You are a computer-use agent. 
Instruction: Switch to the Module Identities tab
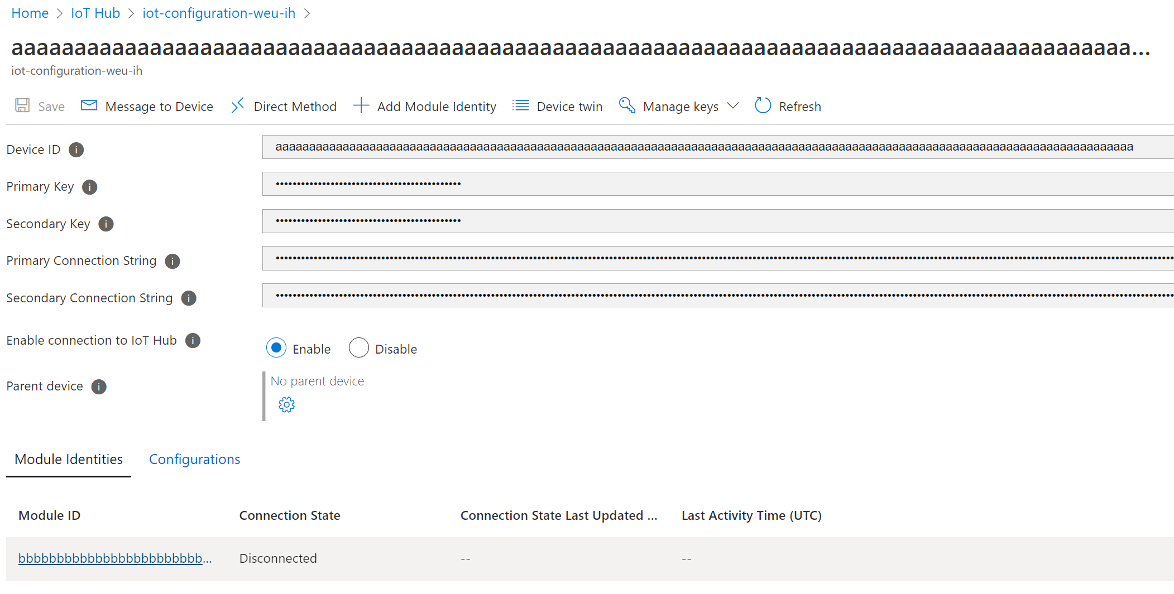click(x=69, y=460)
